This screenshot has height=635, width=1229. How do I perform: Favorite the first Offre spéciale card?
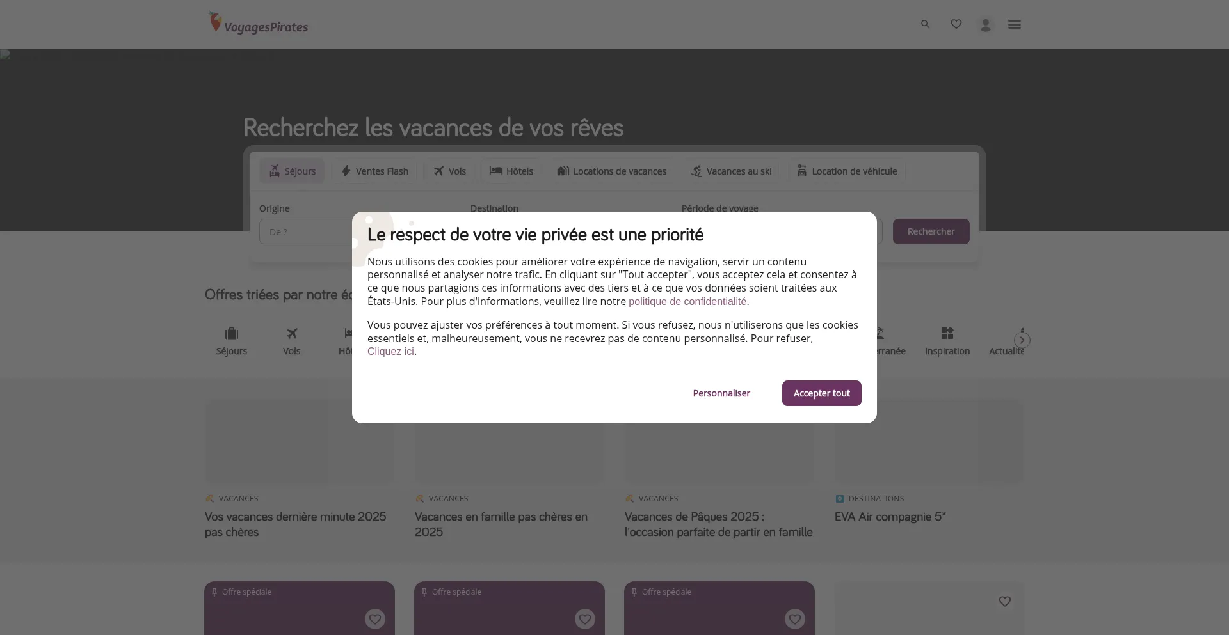375,619
